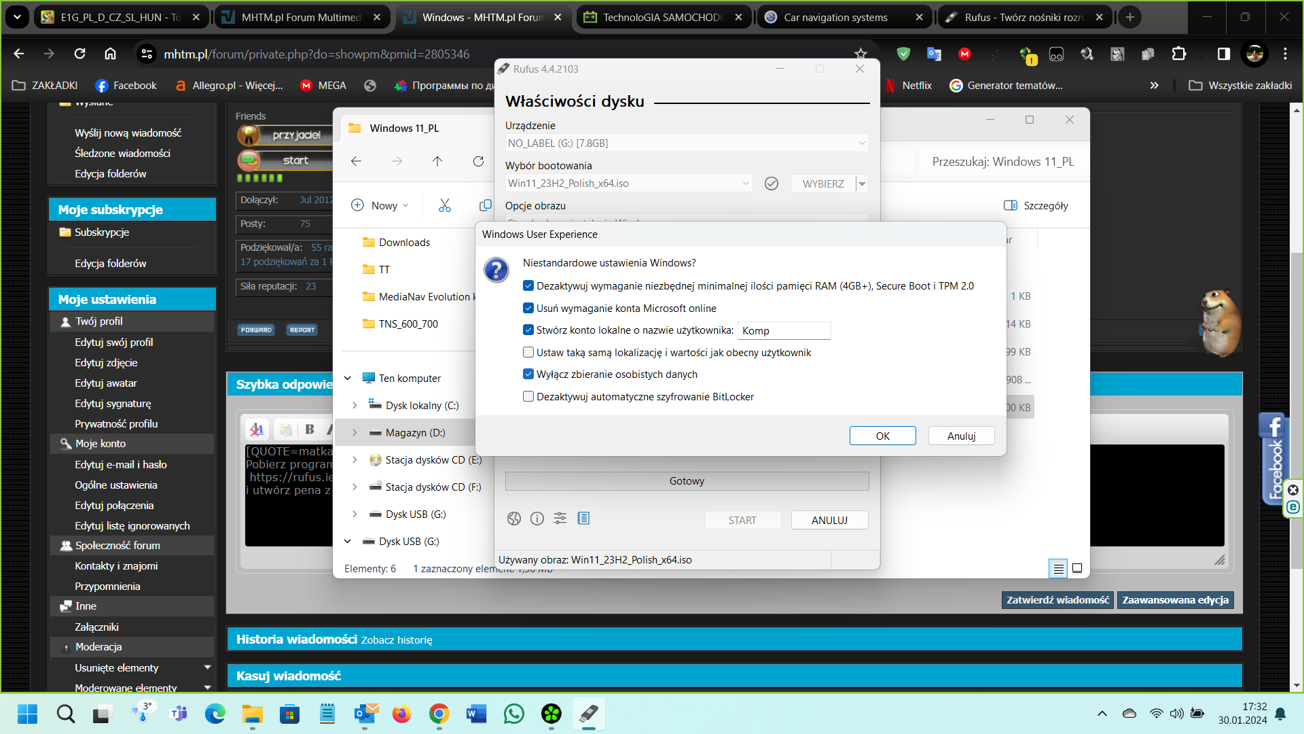This screenshot has width=1304, height=734.
Task: Open Edytuj sygnaturę link
Action: pos(113,403)
